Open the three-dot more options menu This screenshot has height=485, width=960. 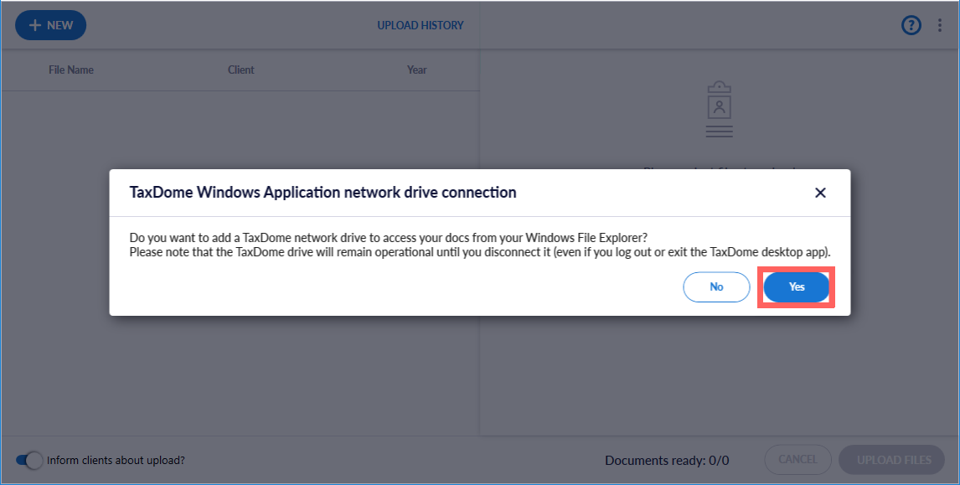point(939,25)
